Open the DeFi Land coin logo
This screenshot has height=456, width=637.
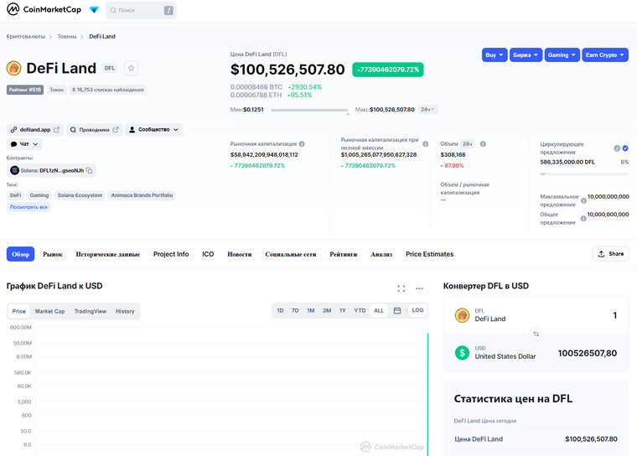click(13, 68)
